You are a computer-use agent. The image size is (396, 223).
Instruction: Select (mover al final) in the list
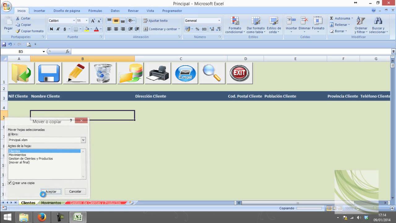pyautogui.click(x=44, y=162)
